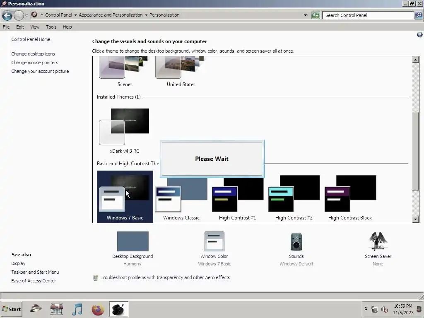Open Screen Saver settings icon
Screen dimensions: 424x318
[x=378, y=241]
